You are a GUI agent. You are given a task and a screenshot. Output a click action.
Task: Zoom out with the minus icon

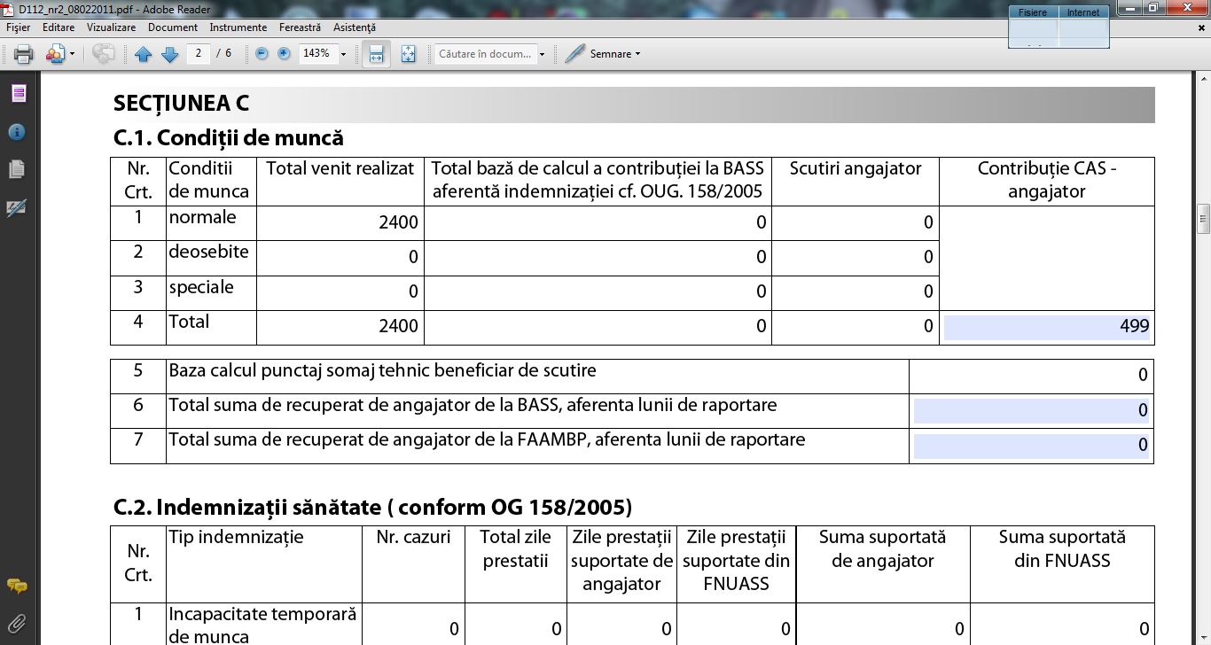pyautogui.click(x=262, y=53)
